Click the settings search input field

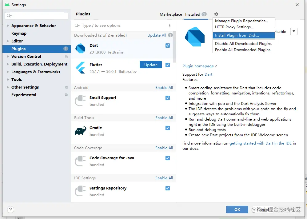(x=37, y=16)
